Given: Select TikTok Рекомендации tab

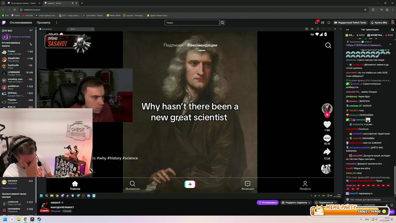Looking at the screenshot, I should coord(202,45).
